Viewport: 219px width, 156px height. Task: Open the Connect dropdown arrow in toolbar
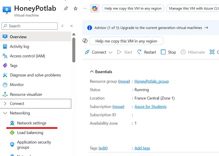click(x=110, y=53)
